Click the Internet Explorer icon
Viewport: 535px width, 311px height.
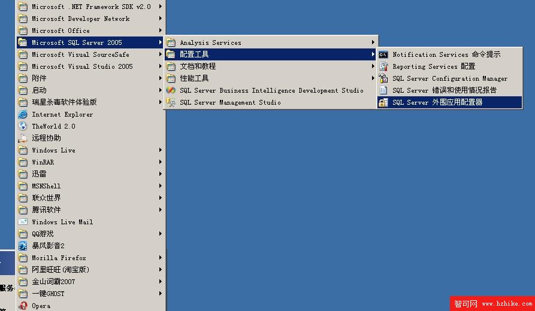[x=23, y=114]
